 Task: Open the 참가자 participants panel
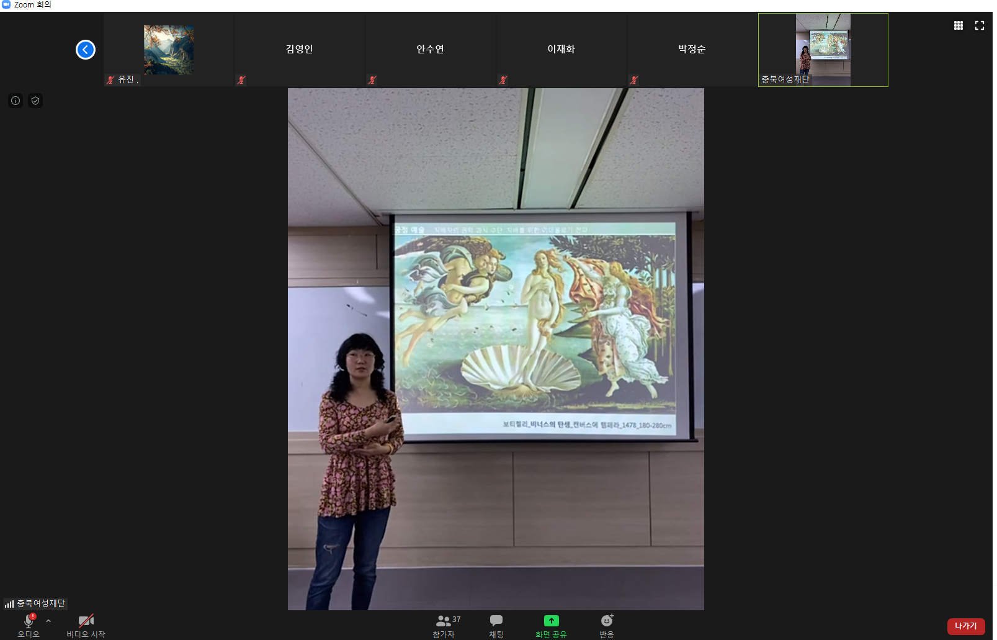(444, 626)
